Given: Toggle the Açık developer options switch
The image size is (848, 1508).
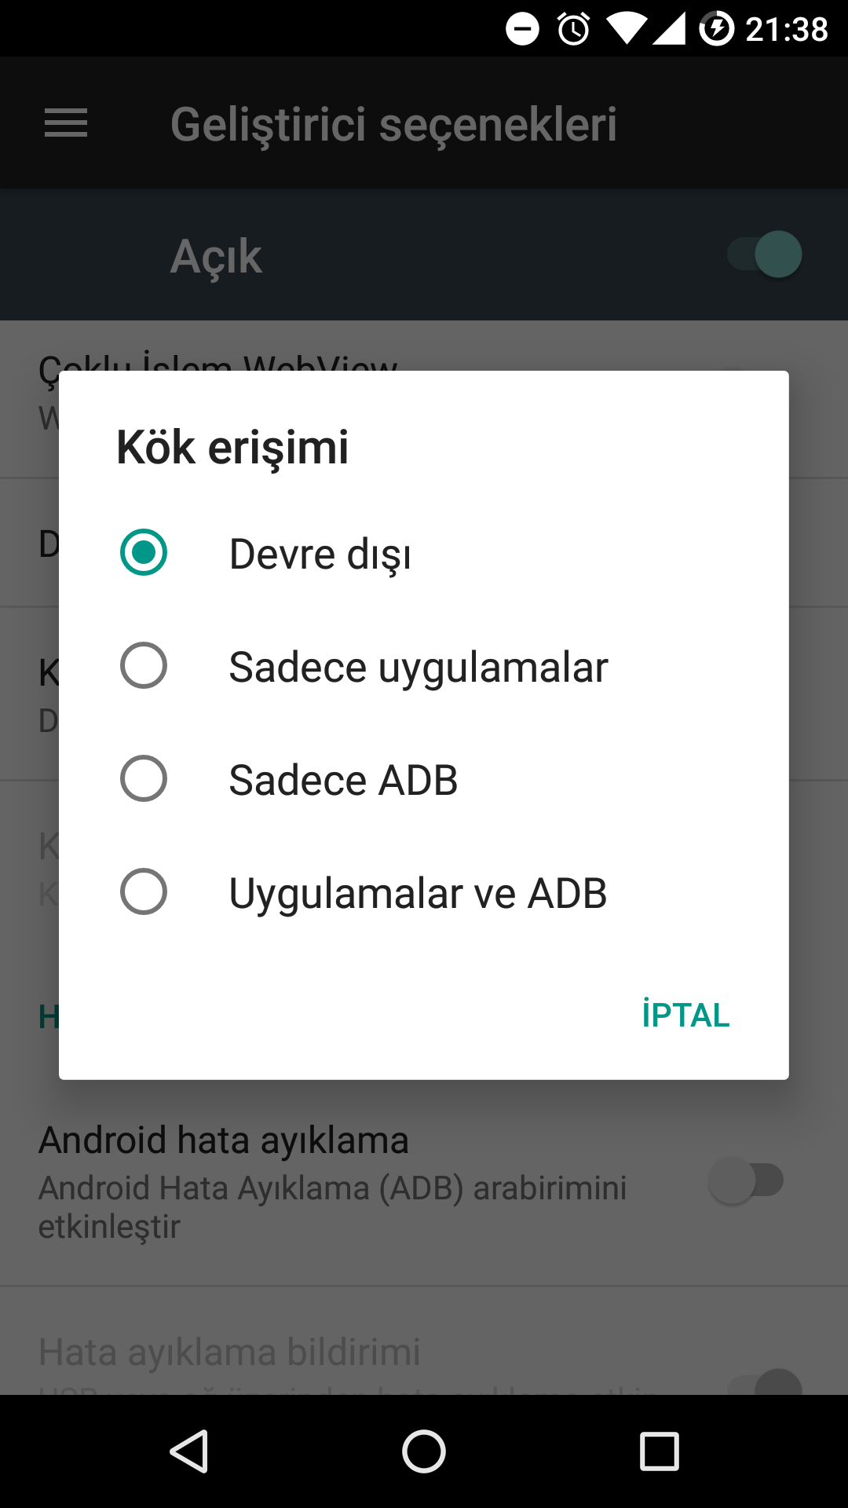Looking at the screenshot, I should point(765,254).
